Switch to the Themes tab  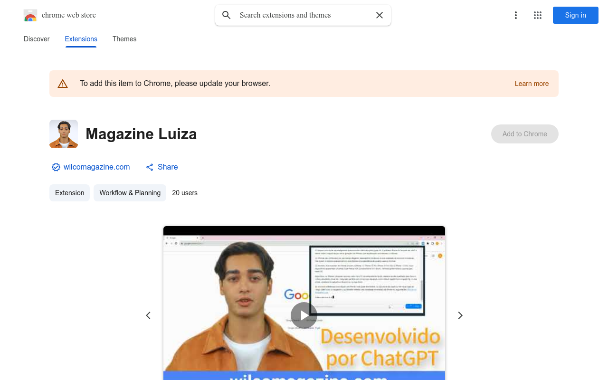124,39
